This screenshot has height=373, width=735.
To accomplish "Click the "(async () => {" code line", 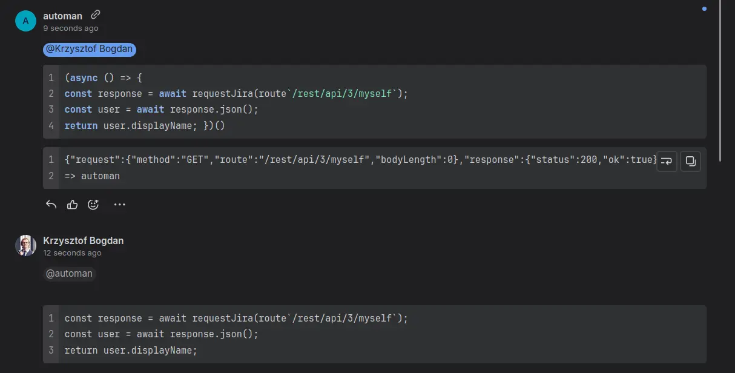I will 104,78.
